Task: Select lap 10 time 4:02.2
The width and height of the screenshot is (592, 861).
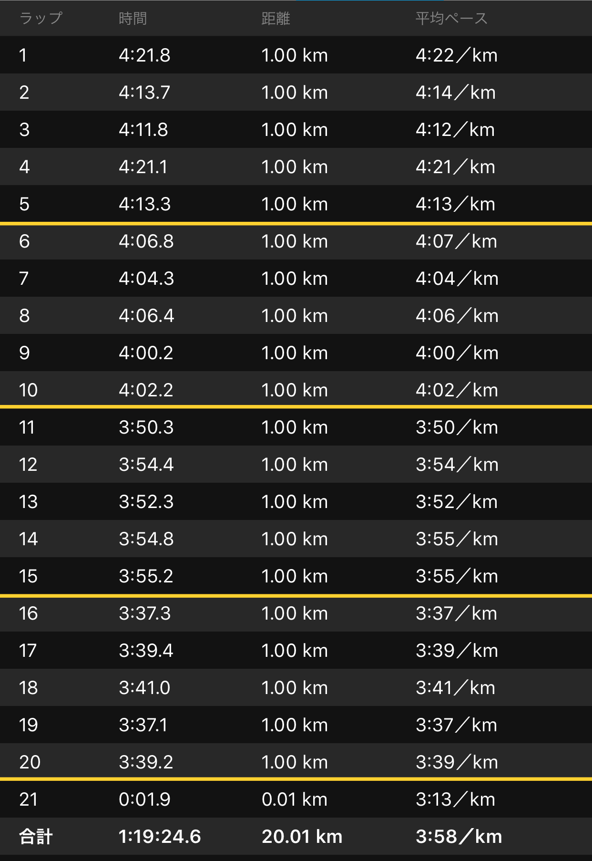Action: click(x=146, y=390)
